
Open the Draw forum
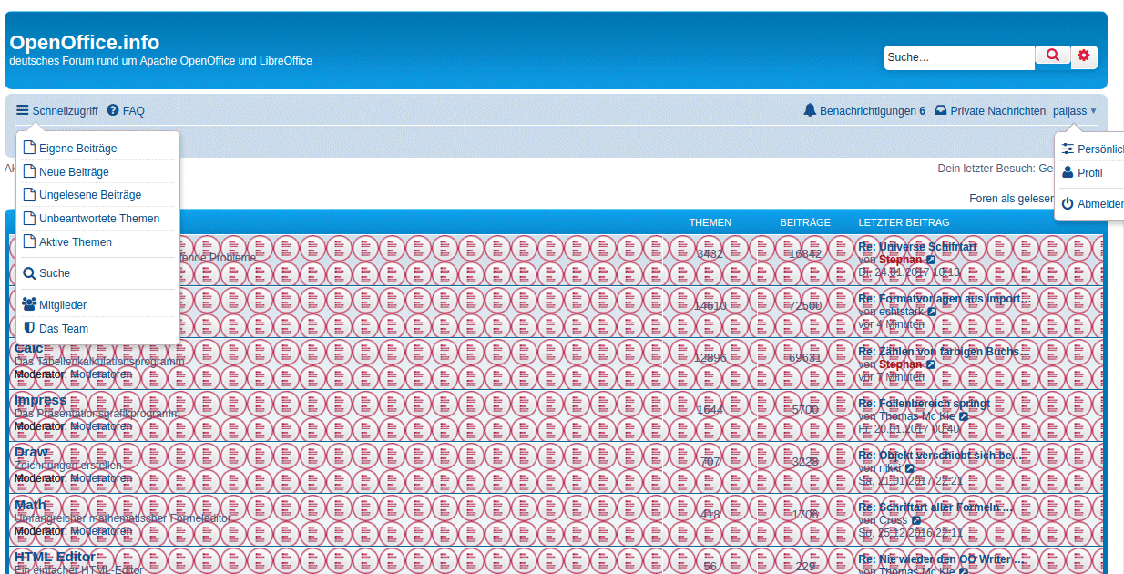[32, 452]
